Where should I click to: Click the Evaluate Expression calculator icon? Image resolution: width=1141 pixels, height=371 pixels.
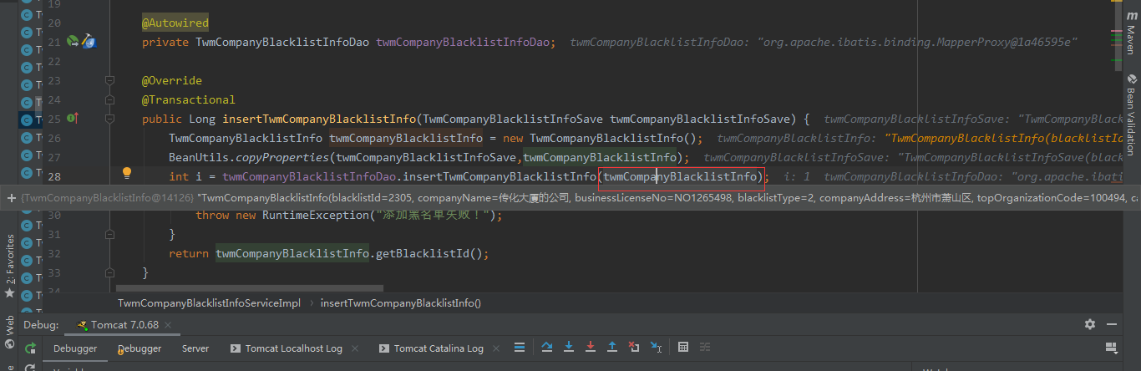coord(683,348)
